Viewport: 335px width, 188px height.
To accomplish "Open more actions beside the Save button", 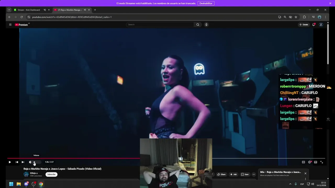I will (254, 174).
